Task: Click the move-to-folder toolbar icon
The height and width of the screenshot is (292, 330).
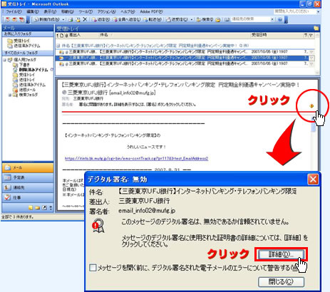Action: click(x=78, y=19)
